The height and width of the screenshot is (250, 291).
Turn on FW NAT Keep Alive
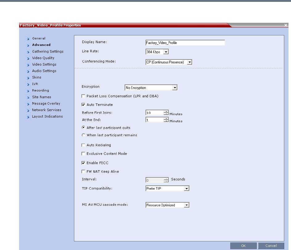tap(83, 171)
